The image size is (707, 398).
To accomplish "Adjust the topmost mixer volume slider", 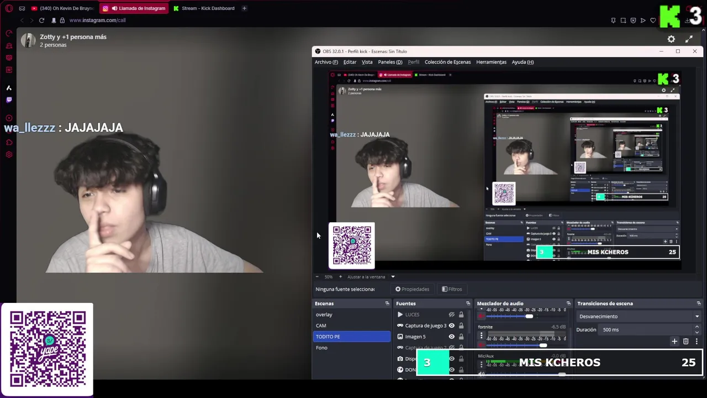I will 529,316.
